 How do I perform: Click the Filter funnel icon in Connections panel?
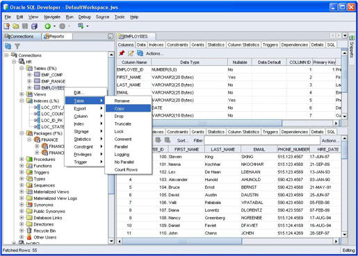pos(17,46)
